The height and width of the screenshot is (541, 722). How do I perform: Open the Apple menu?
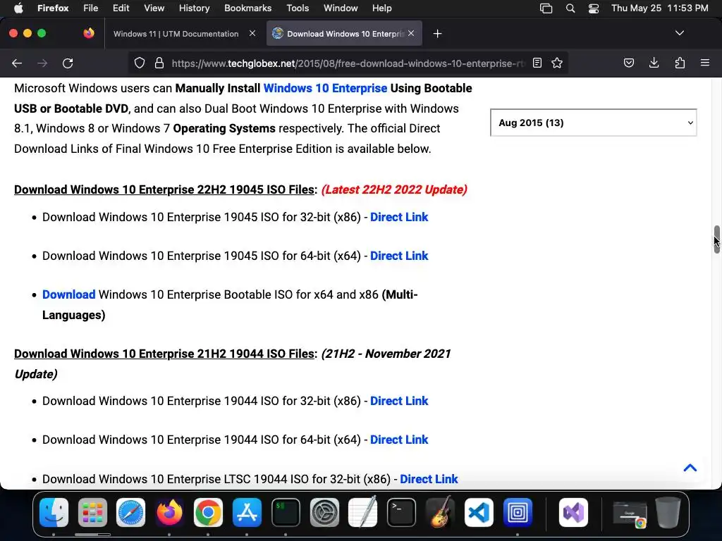tap(18, 8)
